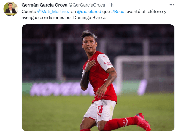178x134 pixels.
Task: Click the player's red sock
Action: coord(120,123)
